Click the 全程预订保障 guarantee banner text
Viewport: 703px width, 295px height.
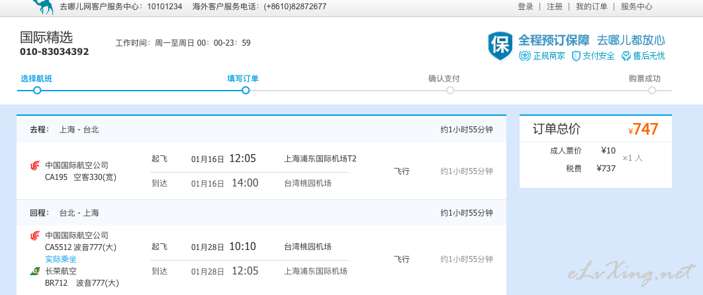tap(553, 40)
